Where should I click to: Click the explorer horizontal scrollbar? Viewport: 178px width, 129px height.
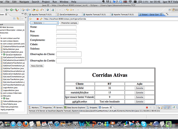4,113
